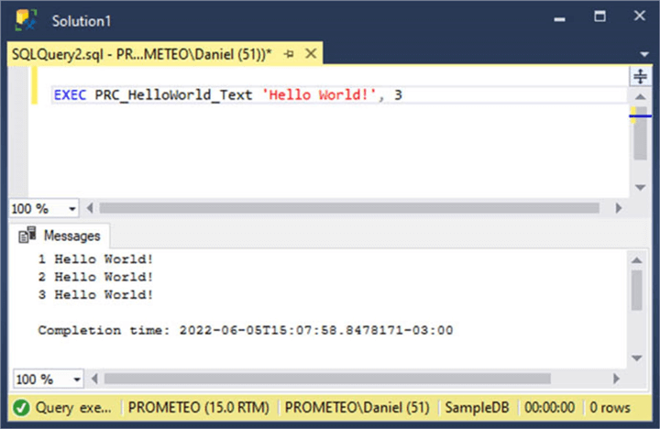Open the document tabs overflow dropdown
Screen dimensions: 660x429
click(x=644, y=54)
